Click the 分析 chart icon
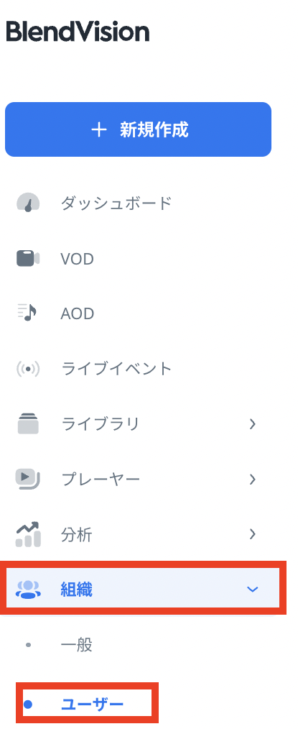Screen dimensions: 298x729 (x=28, y=535)
